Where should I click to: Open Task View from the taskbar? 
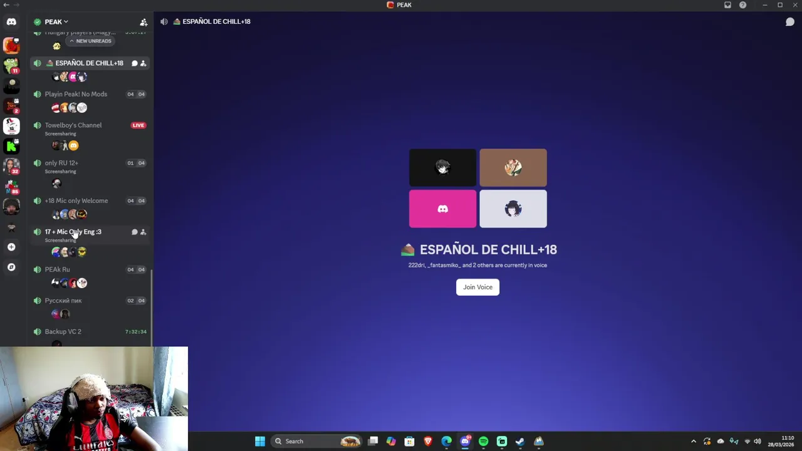pos(373,441)
